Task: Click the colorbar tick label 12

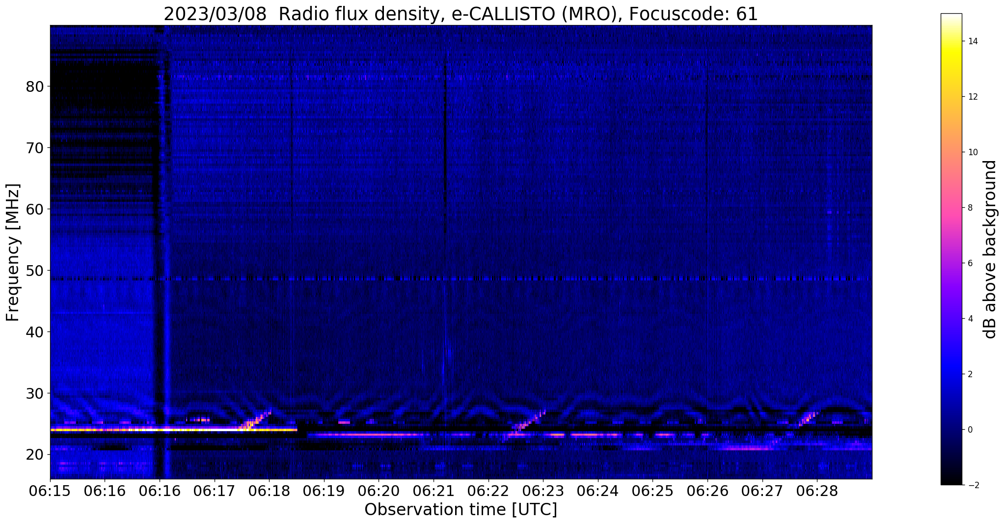Action: pyautogui.click(x=972, y=97)
